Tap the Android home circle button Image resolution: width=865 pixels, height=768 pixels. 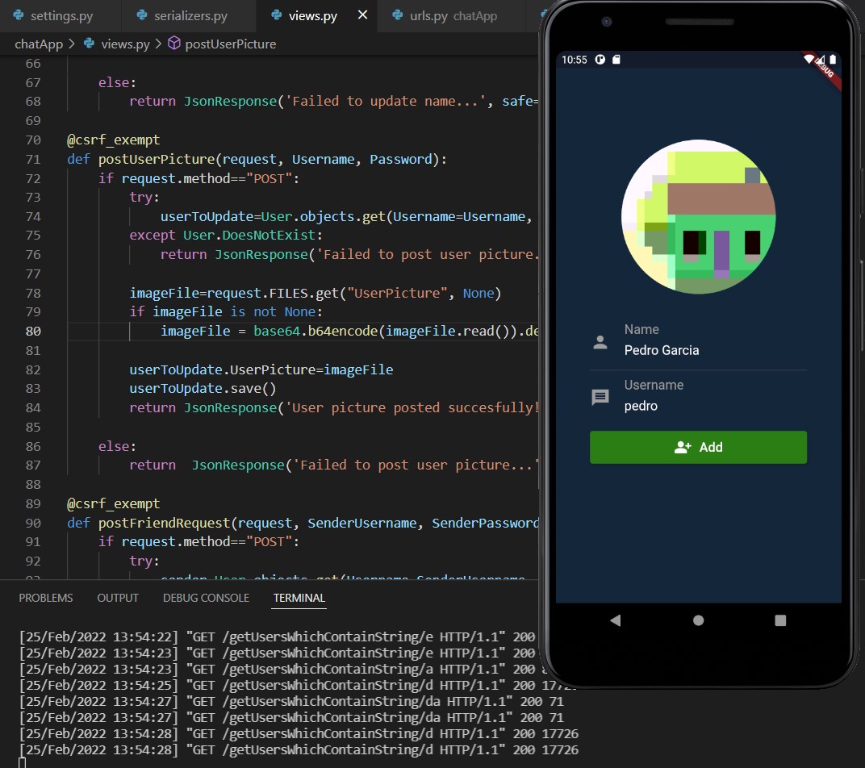699,620
